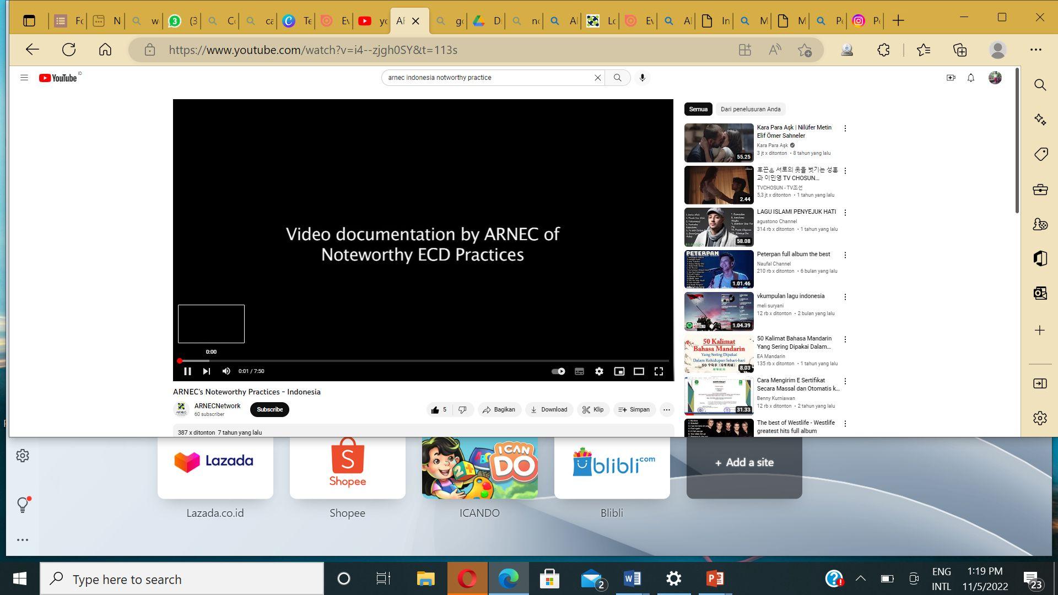1058x595 pixels.
Task: Subscribe to ARNECNetwork channel
Action: click(269, 410)
